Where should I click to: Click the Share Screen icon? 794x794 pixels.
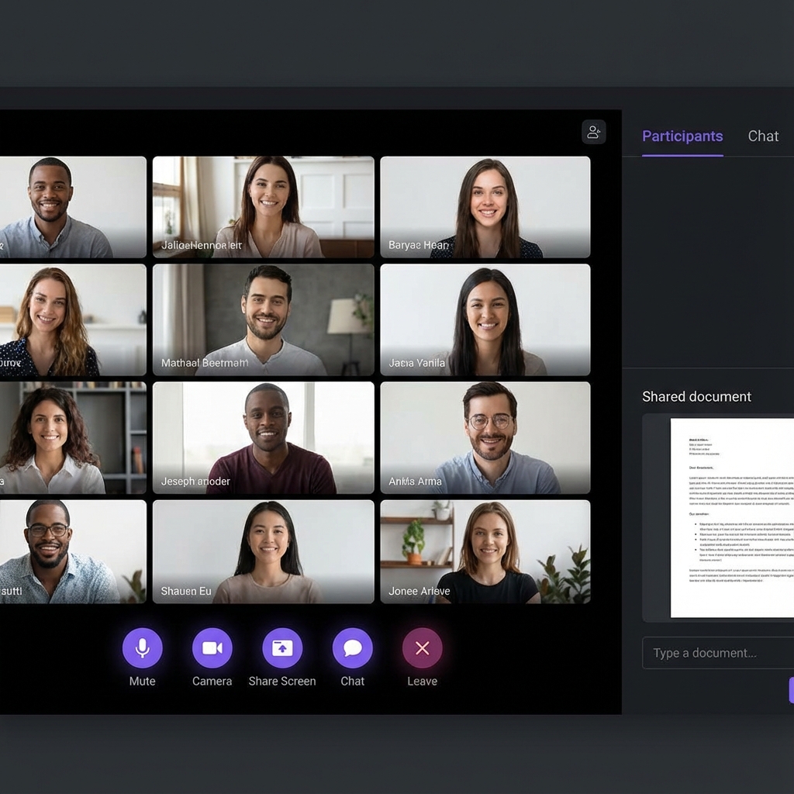pos(282,648)
